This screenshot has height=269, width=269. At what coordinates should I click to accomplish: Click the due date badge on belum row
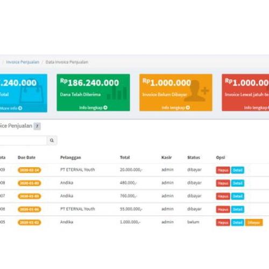pyautogui.click(x=30, y=222)
